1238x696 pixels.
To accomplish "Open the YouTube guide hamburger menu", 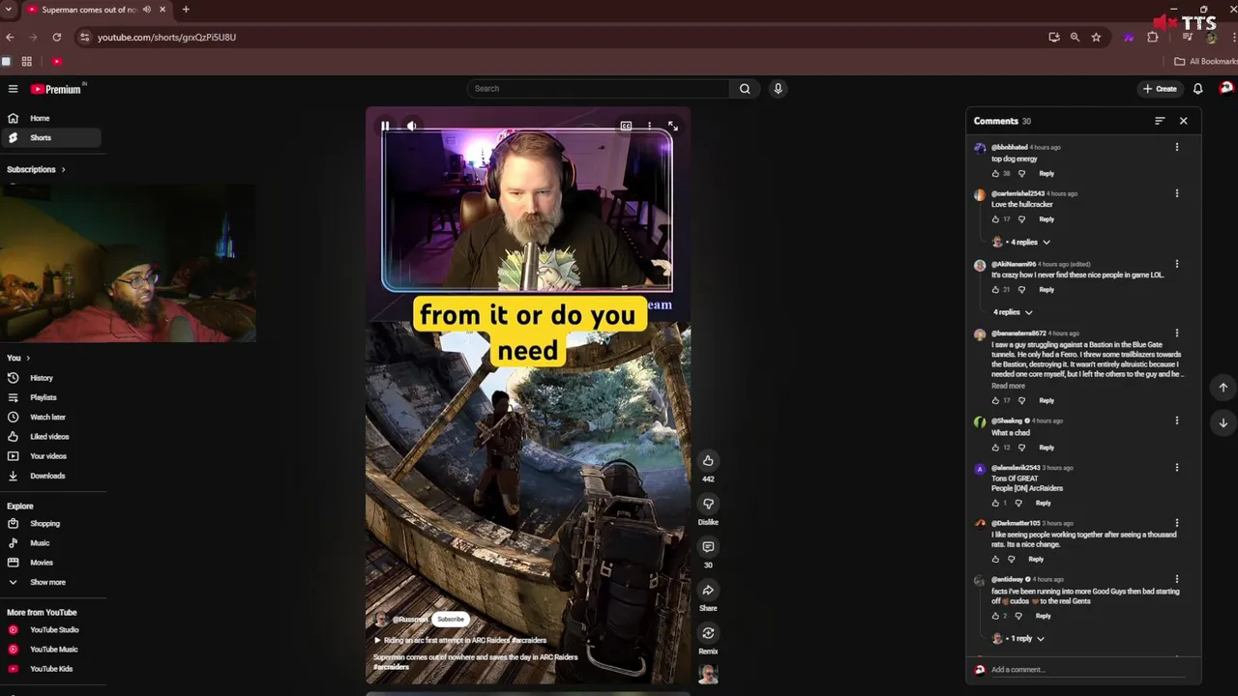I will tap(13, 89).
